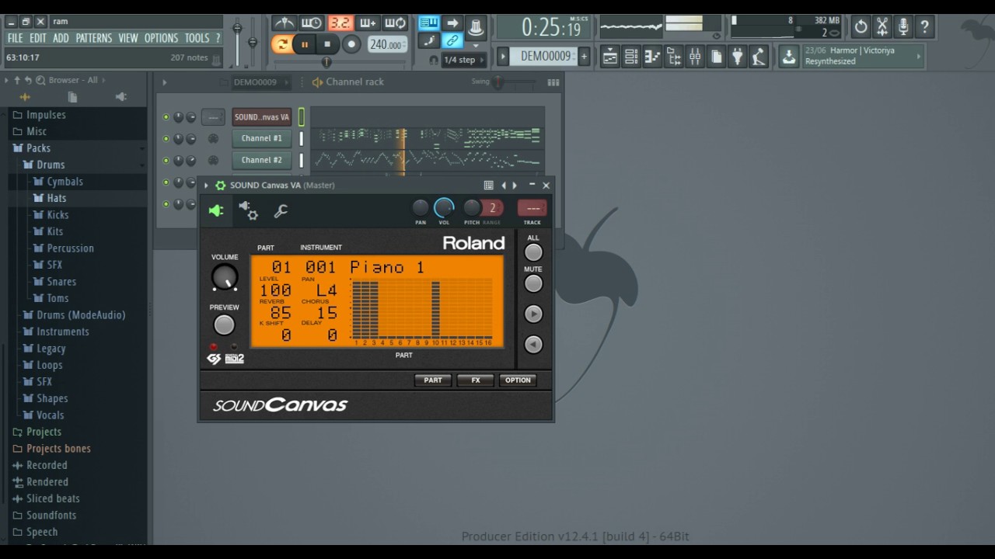The height and width of the screenshot is (559, 995).
Task: Open the OPTIONS menu
Action: pyautogui.click(x=161, y=38)
